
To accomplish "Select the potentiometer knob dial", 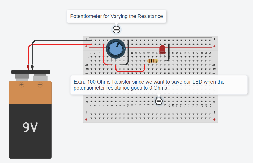I will 116,49.
